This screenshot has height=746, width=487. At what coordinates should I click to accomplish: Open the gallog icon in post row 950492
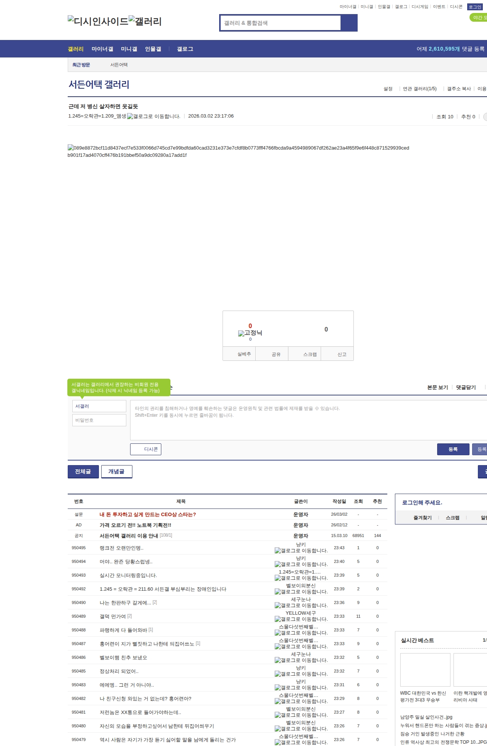[301, 592]
